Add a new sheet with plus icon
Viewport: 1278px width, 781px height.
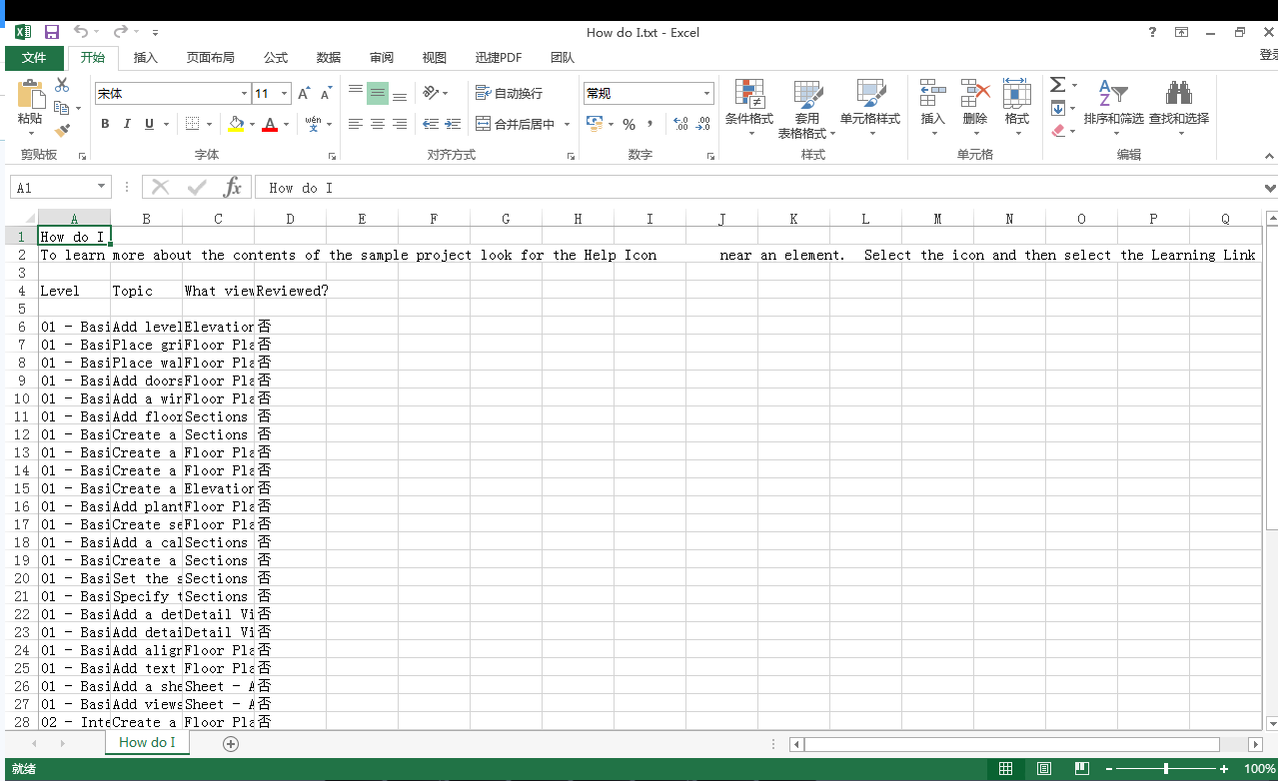[231, 743]
